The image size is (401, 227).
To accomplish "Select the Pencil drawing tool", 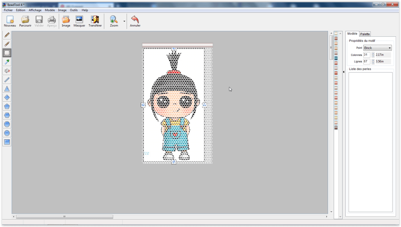I will (x=6, y=35).
